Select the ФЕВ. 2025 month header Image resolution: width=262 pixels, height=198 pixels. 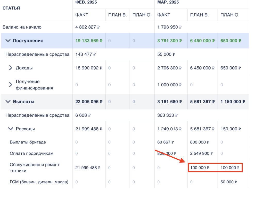[x=86, y=2]
